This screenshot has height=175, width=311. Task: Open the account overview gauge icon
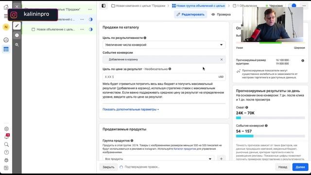(x=6, y=40)
